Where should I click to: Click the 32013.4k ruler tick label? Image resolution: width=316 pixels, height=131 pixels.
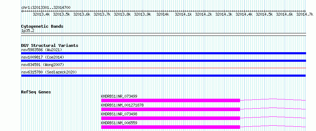coord(41,14)
